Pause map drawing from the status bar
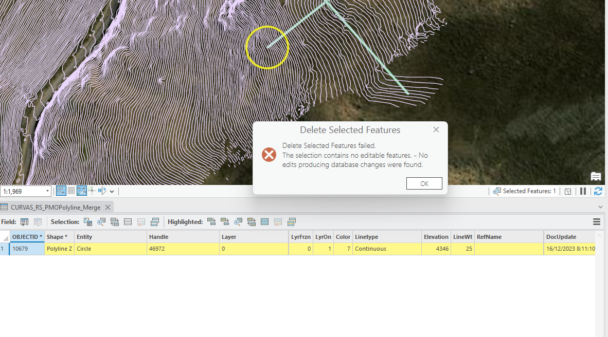This screenshot has height=337, width=608. 583,191
